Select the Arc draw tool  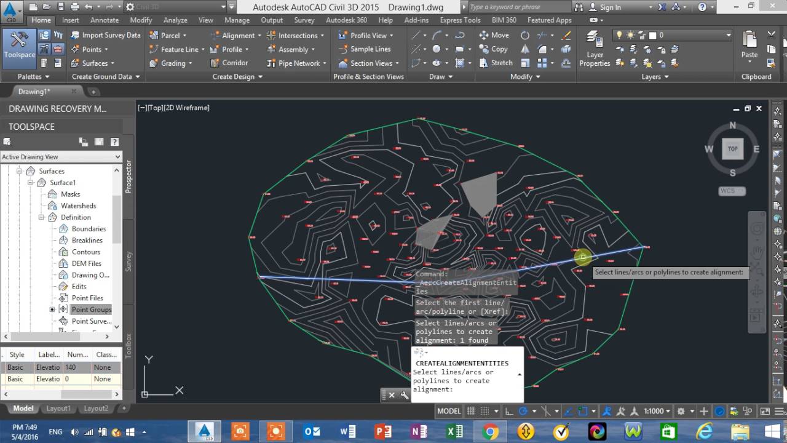(437, 35)
